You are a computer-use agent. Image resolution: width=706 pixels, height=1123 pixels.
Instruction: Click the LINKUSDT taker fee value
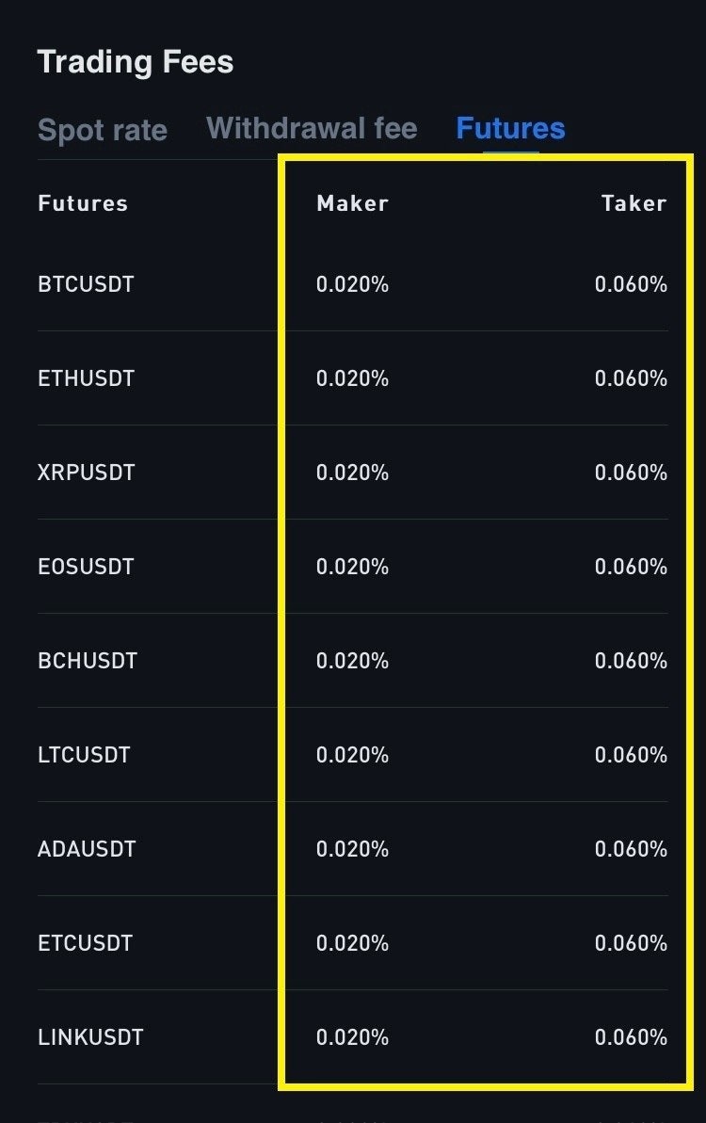631,1037
